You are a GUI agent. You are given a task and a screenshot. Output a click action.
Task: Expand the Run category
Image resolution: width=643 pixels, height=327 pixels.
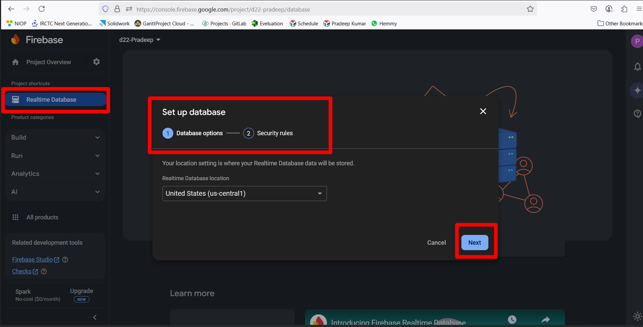tap(55, 156)
